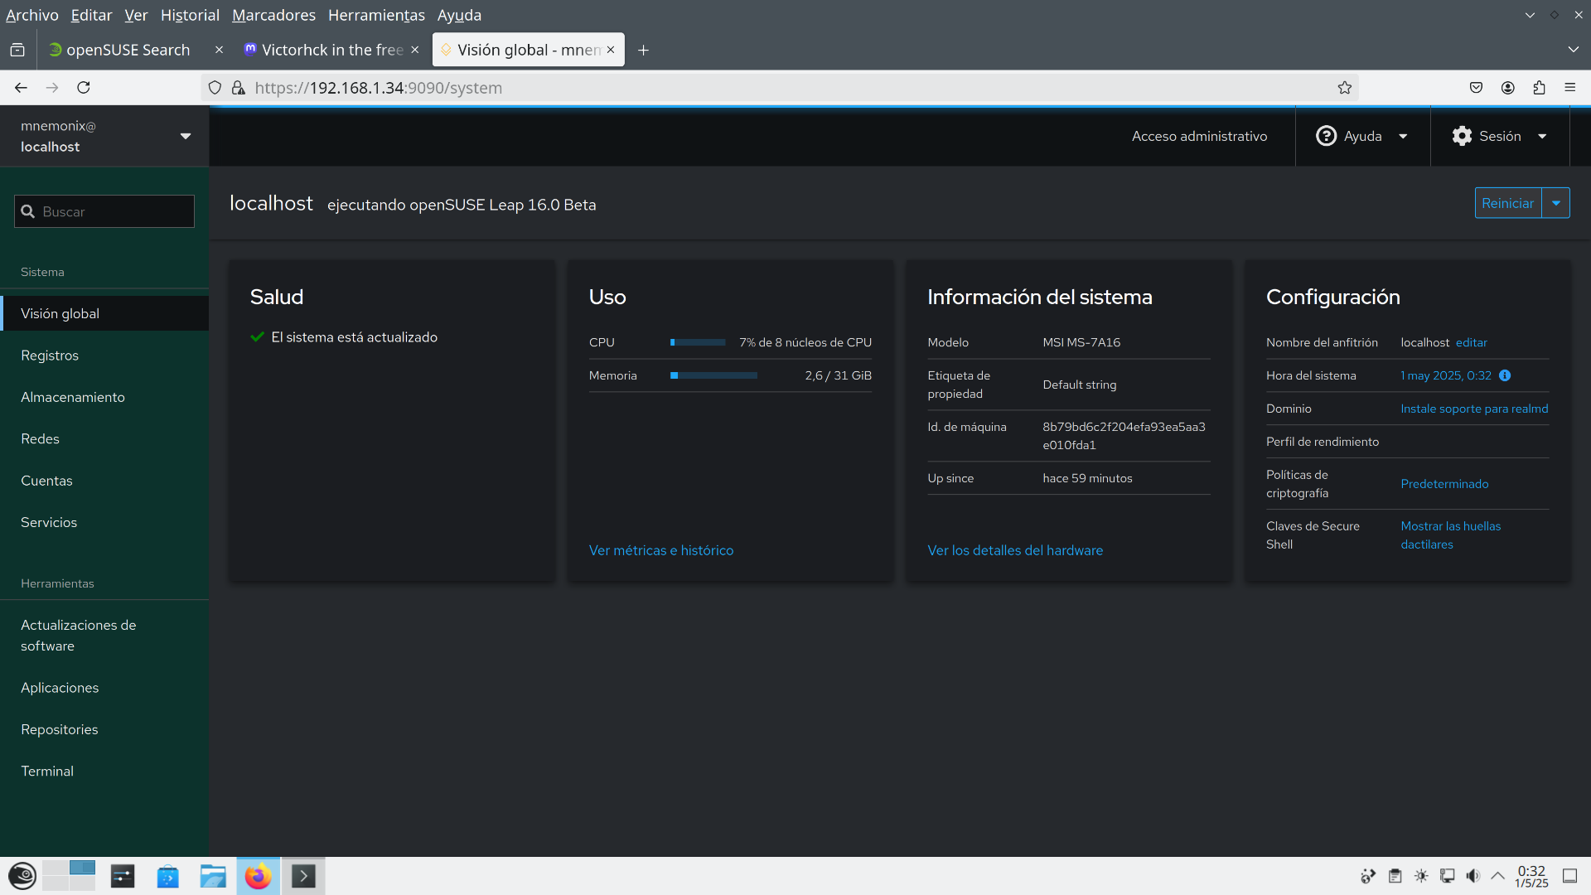Viewport: 1591px width, 895px height.
Task: List all tabs with the chevron
Action: click(x=1573, y=50)
